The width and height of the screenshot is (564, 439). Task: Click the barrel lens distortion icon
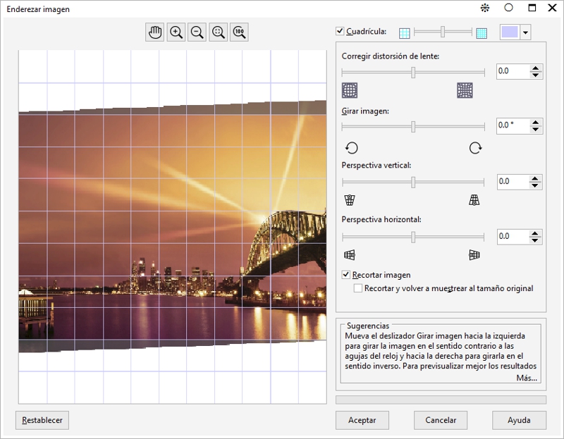click(350, 90)
